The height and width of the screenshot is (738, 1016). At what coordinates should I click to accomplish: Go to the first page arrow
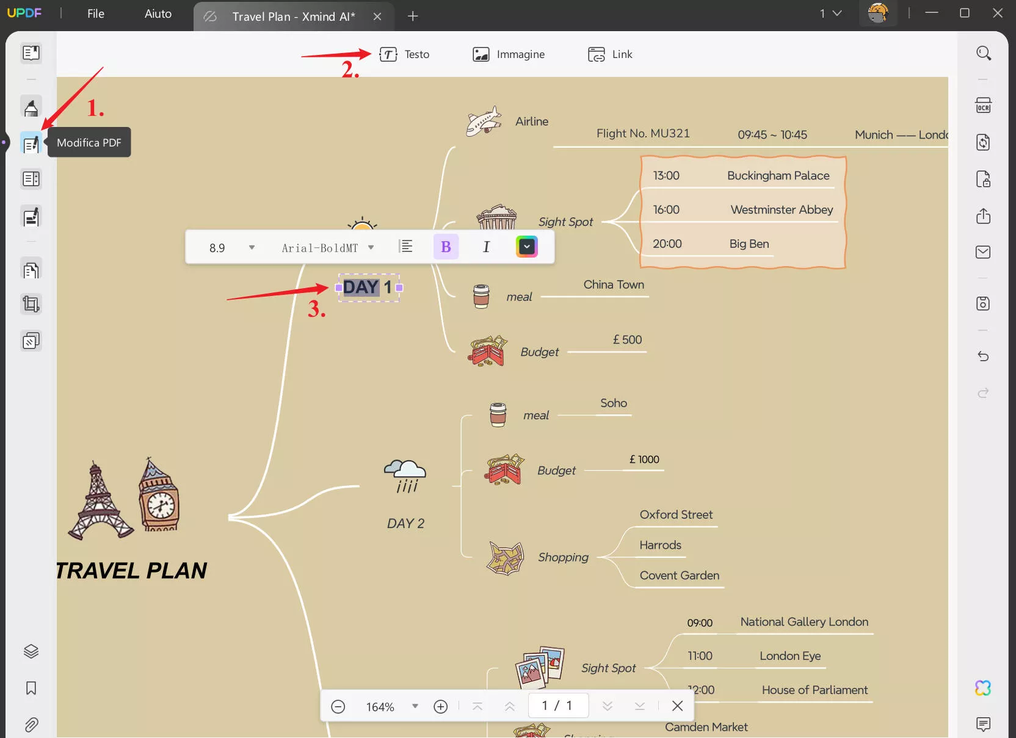477,706
